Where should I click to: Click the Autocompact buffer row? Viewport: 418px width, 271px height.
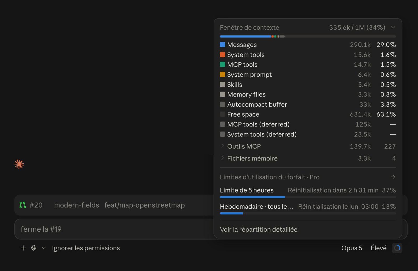(x=308, y=104)
